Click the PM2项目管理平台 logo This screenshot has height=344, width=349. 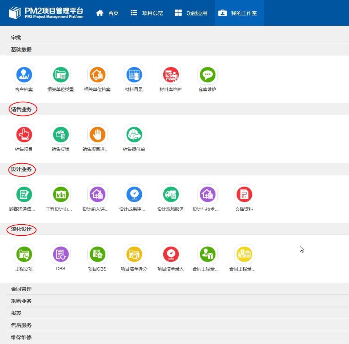pos(46,12)
